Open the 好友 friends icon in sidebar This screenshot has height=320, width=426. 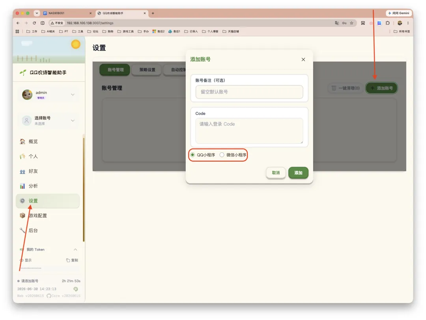(x=22, y=171)
